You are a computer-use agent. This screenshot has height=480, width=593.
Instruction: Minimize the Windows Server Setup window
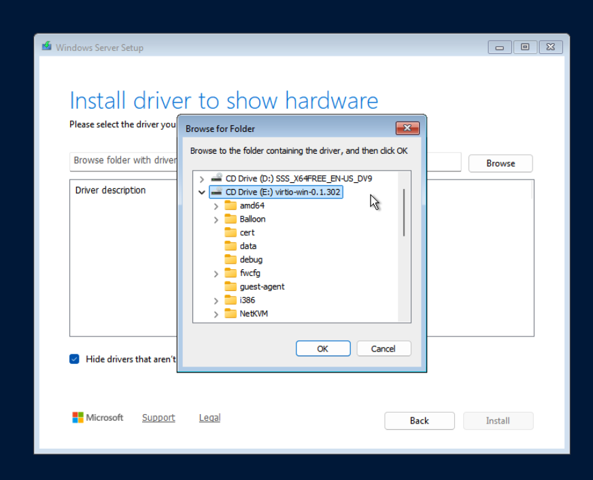pos(500,47)
